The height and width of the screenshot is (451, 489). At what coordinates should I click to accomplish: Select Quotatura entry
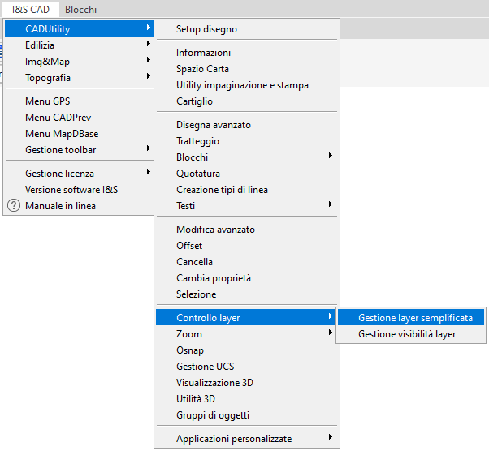point(247,174)
